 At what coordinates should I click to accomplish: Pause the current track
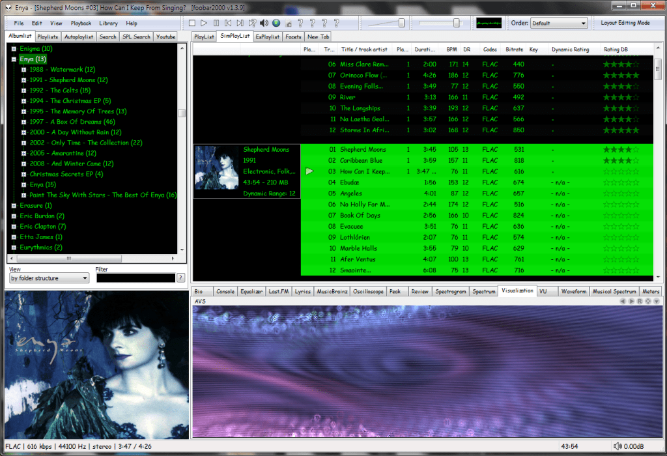click(x=216, y=23)
